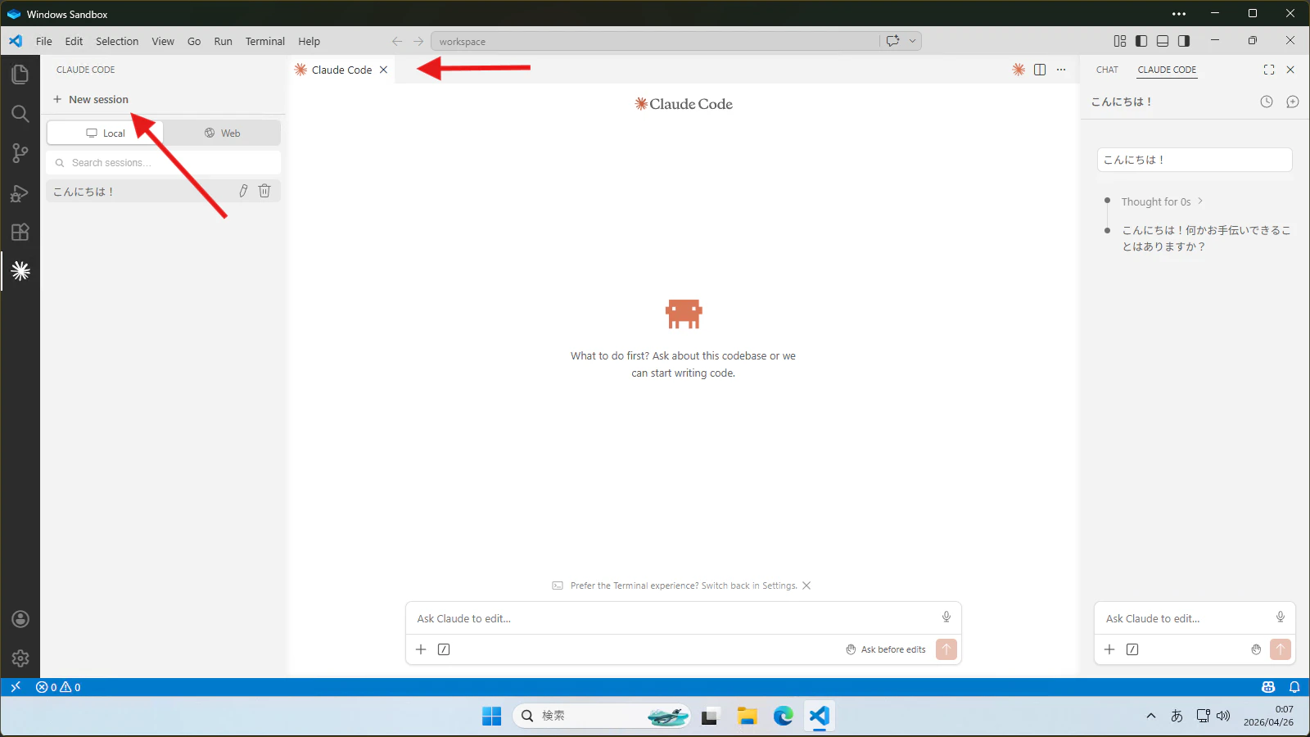
Task: Click the Copilot status icon in status bar
Action: click(x=1268, y=687)
